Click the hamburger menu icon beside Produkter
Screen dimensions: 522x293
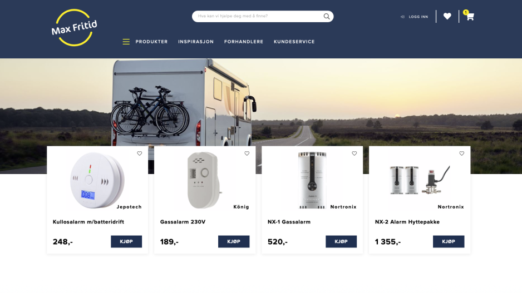[x=126, y=42]
